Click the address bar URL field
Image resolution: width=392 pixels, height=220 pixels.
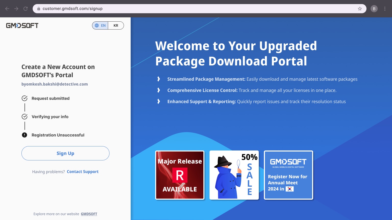[x=200, y=9]
